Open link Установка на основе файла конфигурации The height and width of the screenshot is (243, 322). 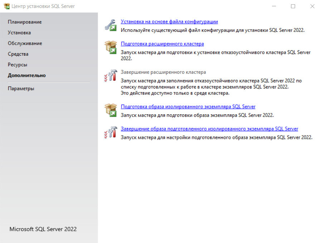pos(169,21)
